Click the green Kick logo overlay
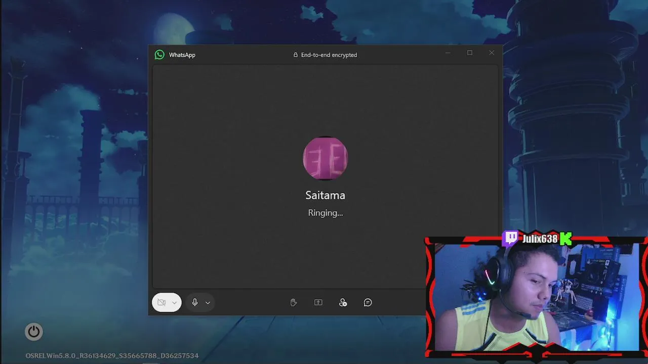 point(566,239)
